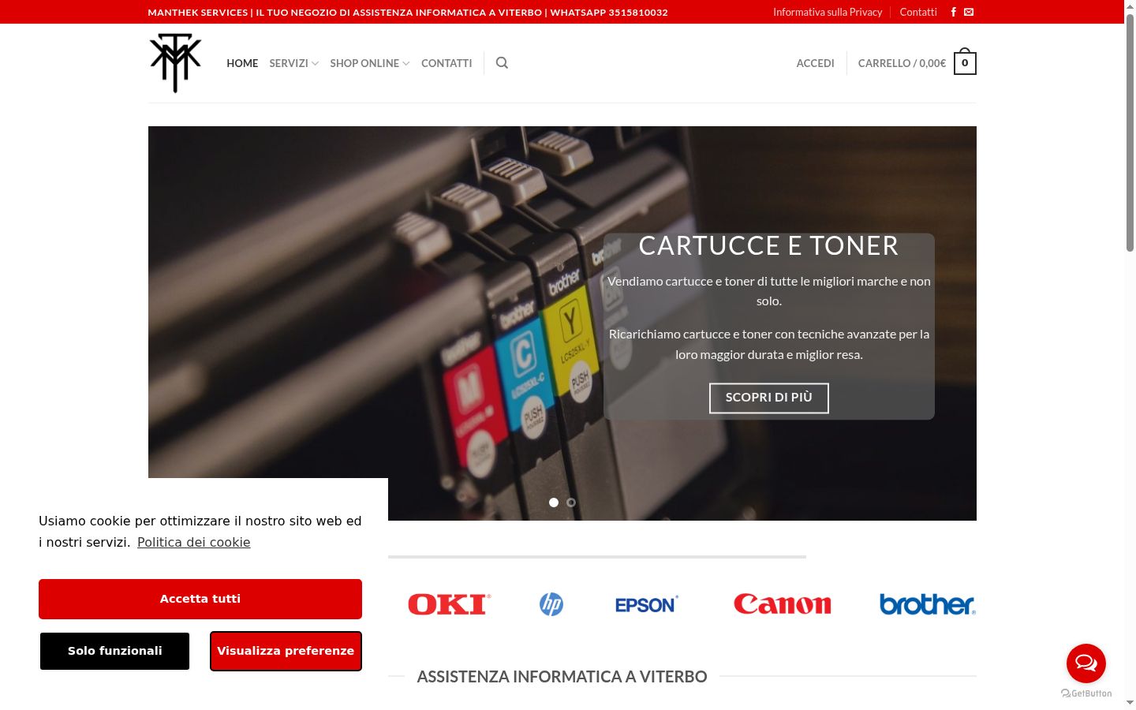Choose Solo funzionali cookies
Image resolution: width=1136 pixels, height=710 pixels.
pos(115,651)
